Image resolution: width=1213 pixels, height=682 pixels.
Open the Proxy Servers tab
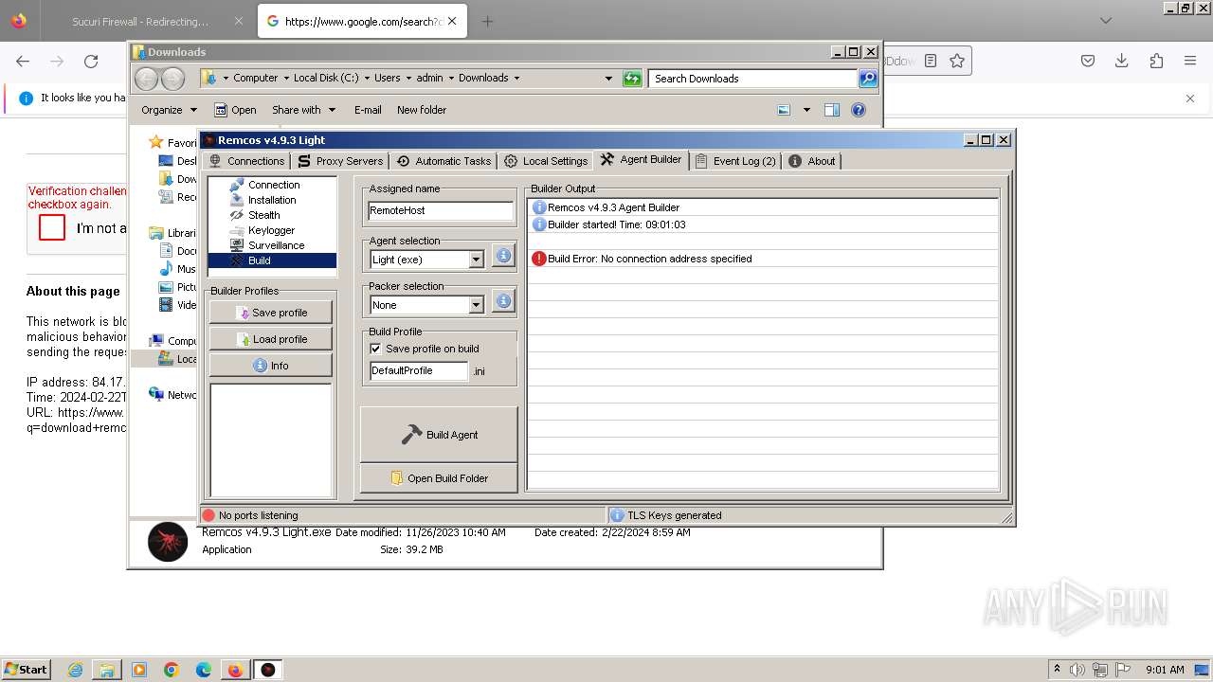[339, 161]
